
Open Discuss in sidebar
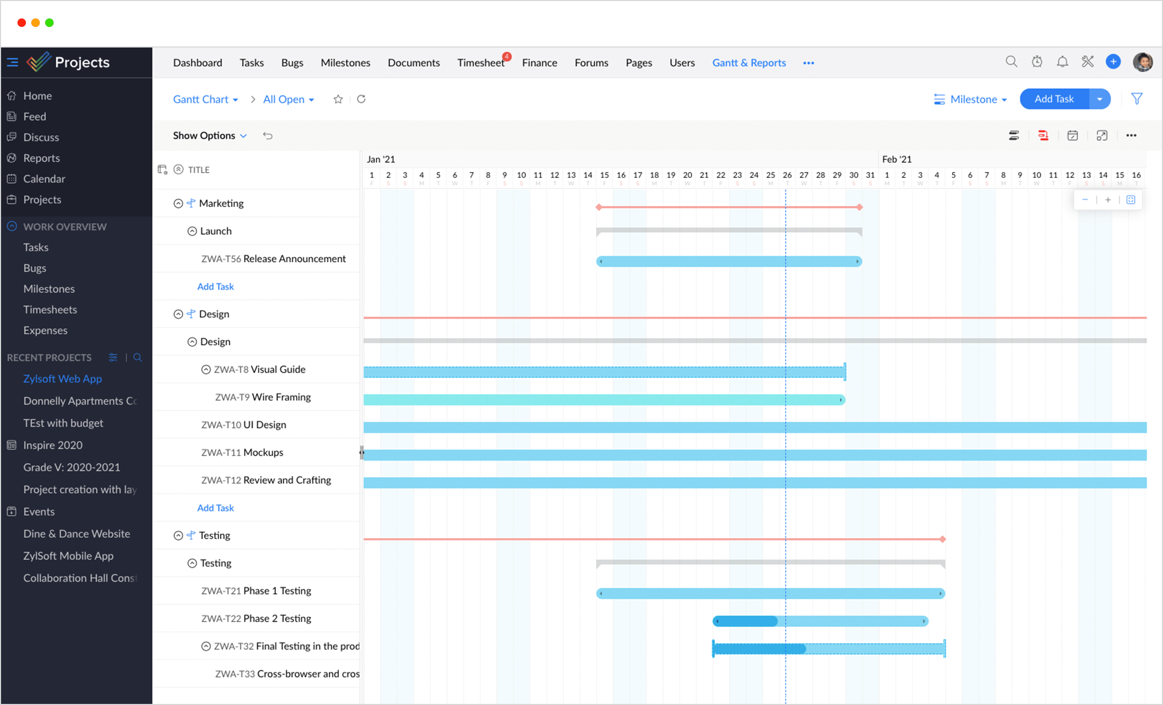(41, 137)
